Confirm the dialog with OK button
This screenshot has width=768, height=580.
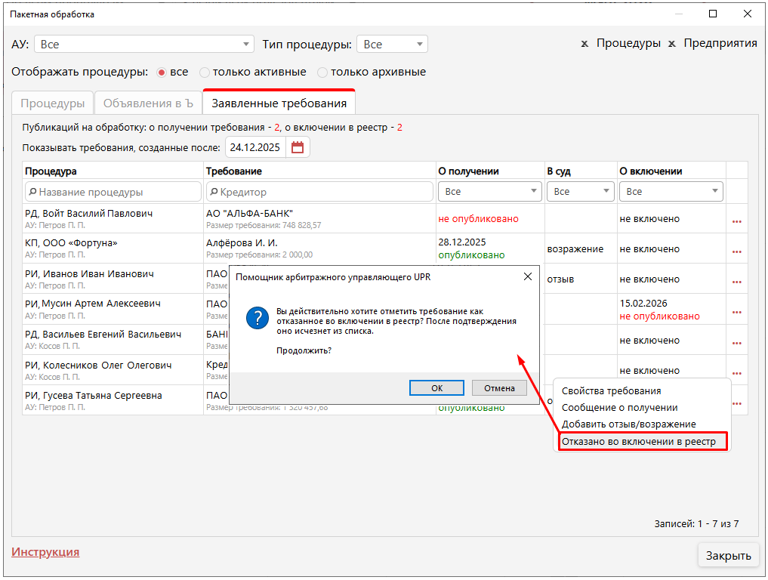coord(436,387)
